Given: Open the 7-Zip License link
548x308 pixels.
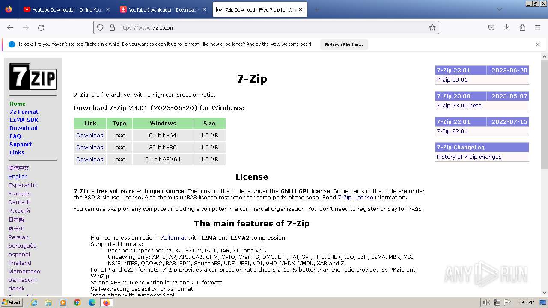Looking at the screenshot, I should click(x=355, y=197).
